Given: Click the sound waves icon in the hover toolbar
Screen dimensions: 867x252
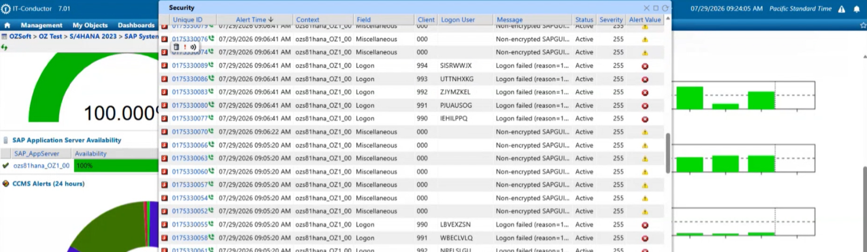Looking at the screenshot, I should pos(193,47).
